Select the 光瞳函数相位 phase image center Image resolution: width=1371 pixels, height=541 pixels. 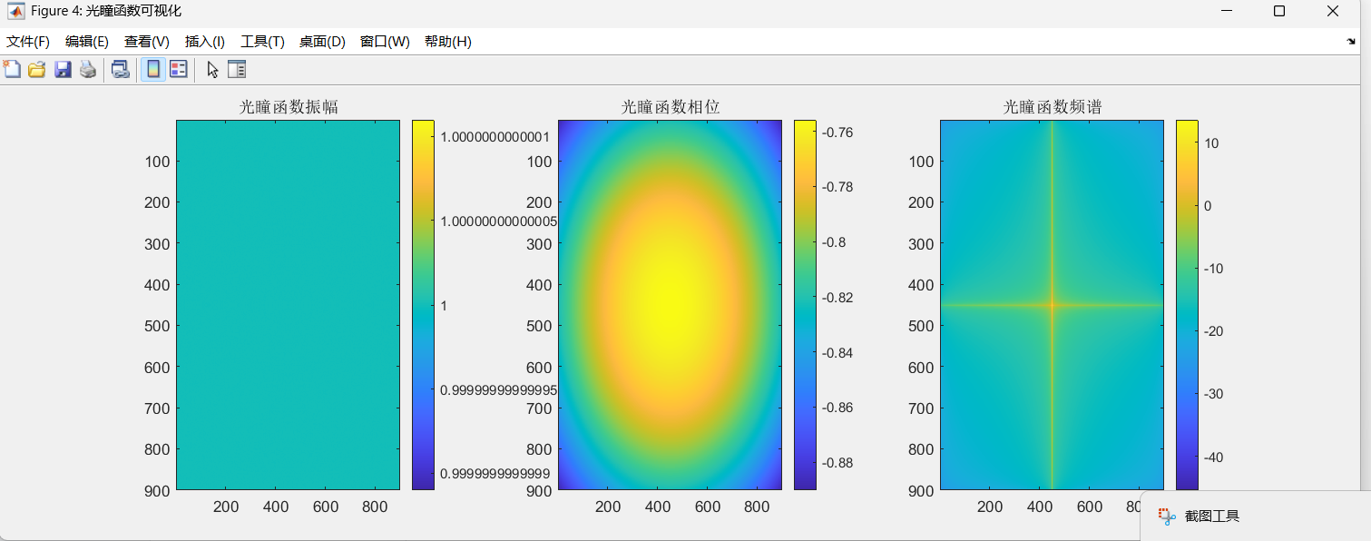point(670,305)
